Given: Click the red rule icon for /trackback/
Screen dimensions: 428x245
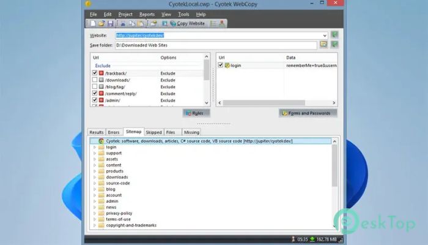Looking at the screenshot, I should coord(101,73).
